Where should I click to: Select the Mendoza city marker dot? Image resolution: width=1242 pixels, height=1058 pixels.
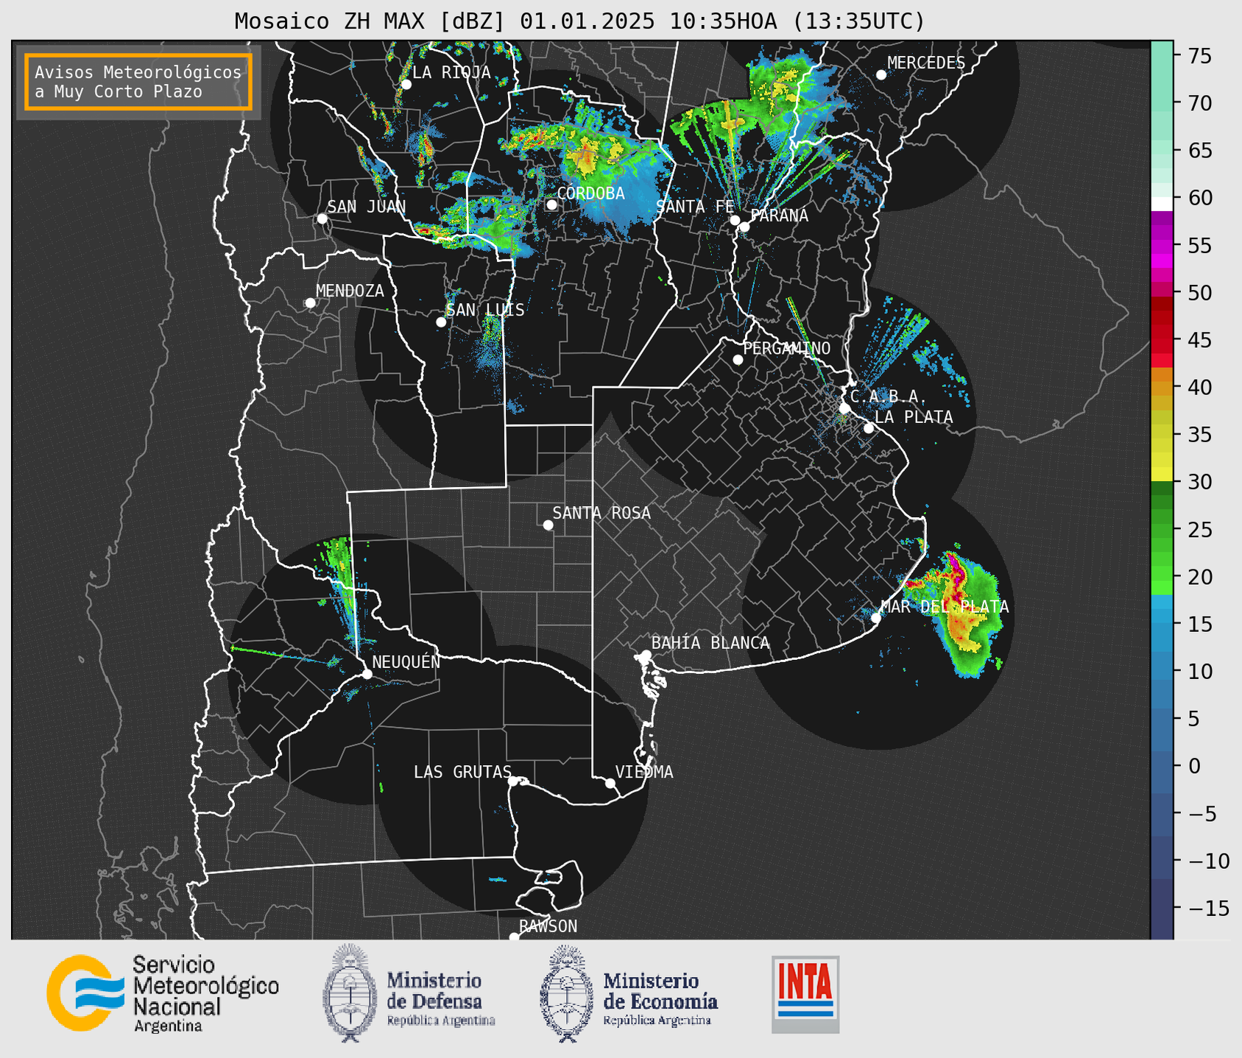pyautogui.click(x=310, y=303)
